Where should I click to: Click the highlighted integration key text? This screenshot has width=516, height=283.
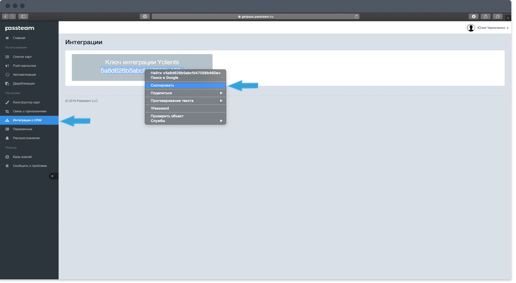pos(123,71)
